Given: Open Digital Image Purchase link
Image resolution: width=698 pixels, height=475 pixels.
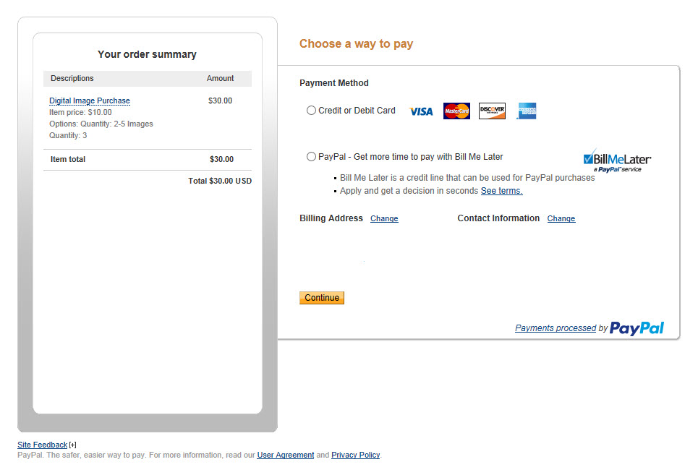Looking at the screenshot, I should pos(90,100).
